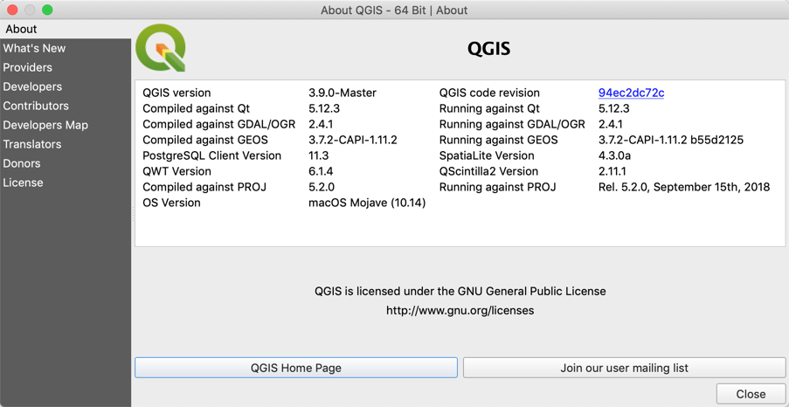Click the SpatiaLite Version label

(x=487, y=155)
